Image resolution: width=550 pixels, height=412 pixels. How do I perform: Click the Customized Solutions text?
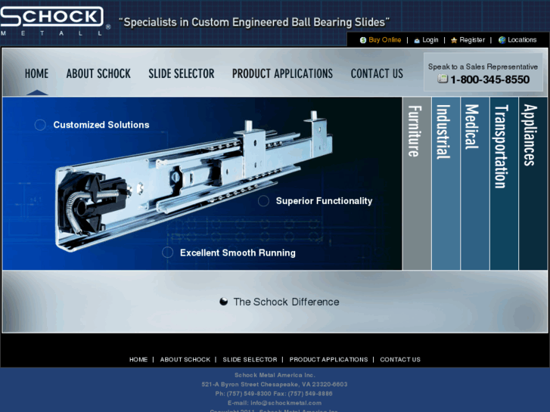pos(101,125)
